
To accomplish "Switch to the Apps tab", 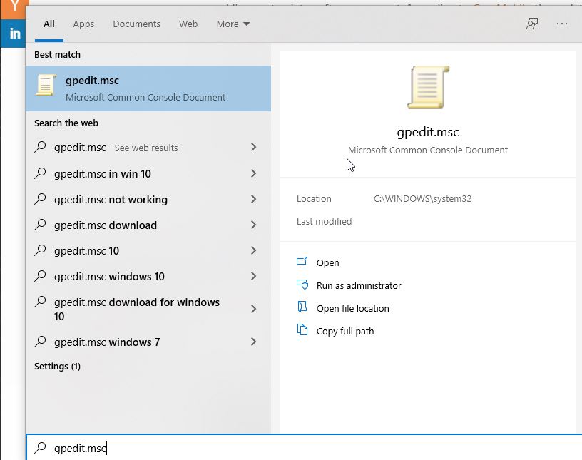I will click(83, 24).
